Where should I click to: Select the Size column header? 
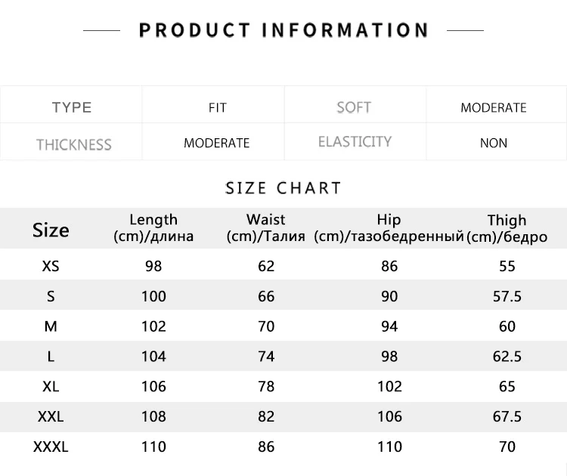tap(51, 230)
